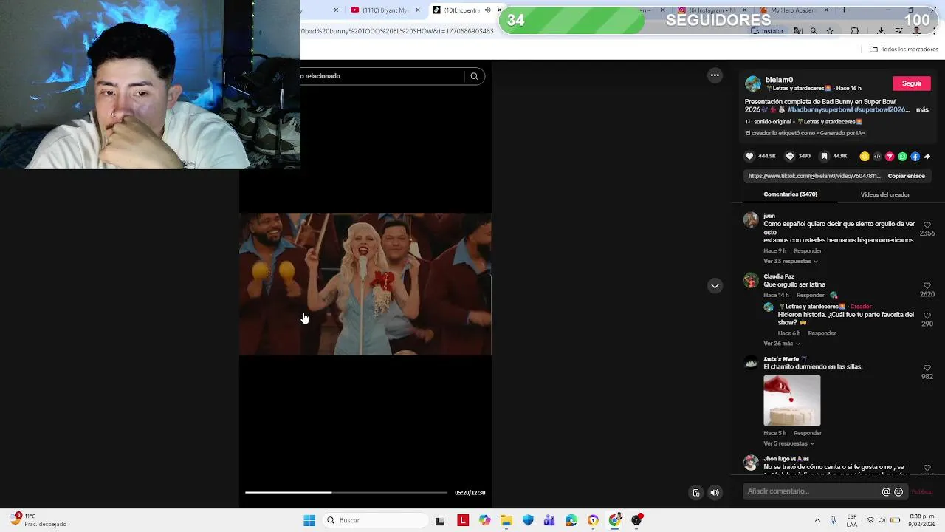Follow bielam0 with Seguir button

pyautogui.click(x=911, y=83)
